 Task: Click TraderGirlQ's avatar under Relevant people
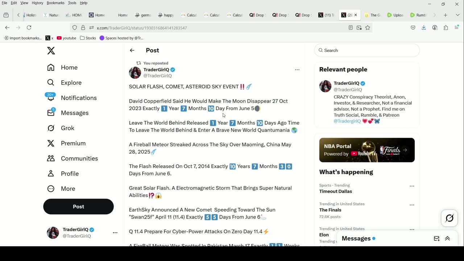point(325,86)
